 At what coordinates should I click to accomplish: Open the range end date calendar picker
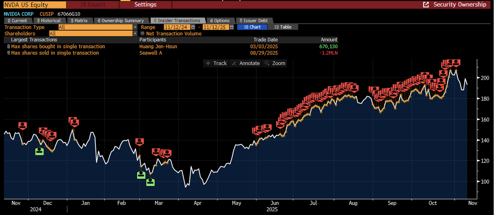[232, 27]
